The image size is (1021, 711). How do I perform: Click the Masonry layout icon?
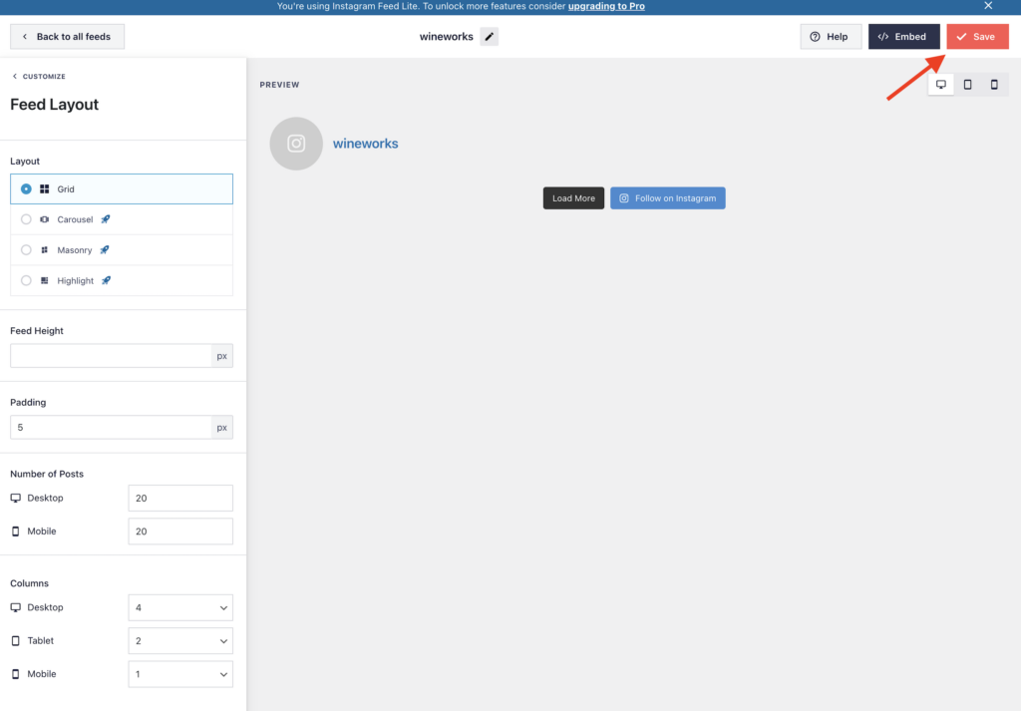point(44,250)
